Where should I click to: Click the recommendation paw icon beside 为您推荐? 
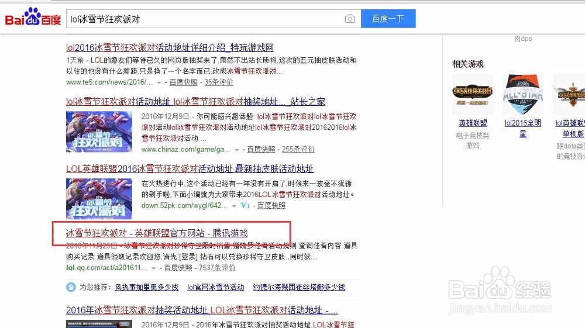[x=71, y=288]
